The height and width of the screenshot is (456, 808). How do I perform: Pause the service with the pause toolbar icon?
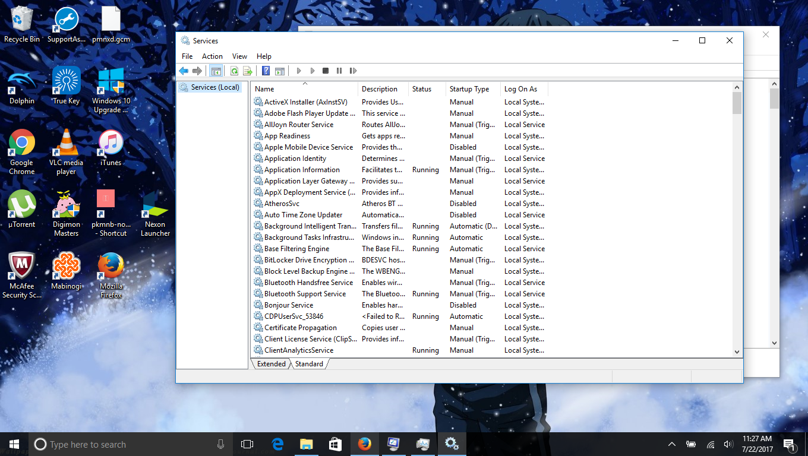tap(339, 71)
